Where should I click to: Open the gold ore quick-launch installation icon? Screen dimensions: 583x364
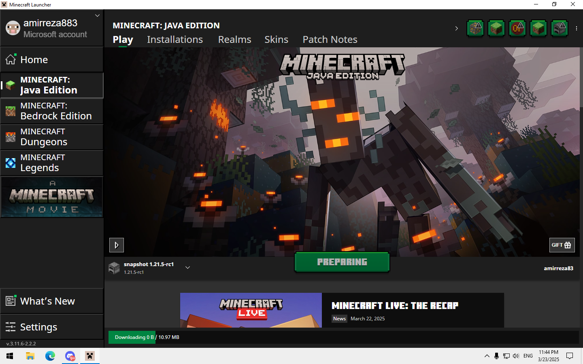(x=475, y=28)
